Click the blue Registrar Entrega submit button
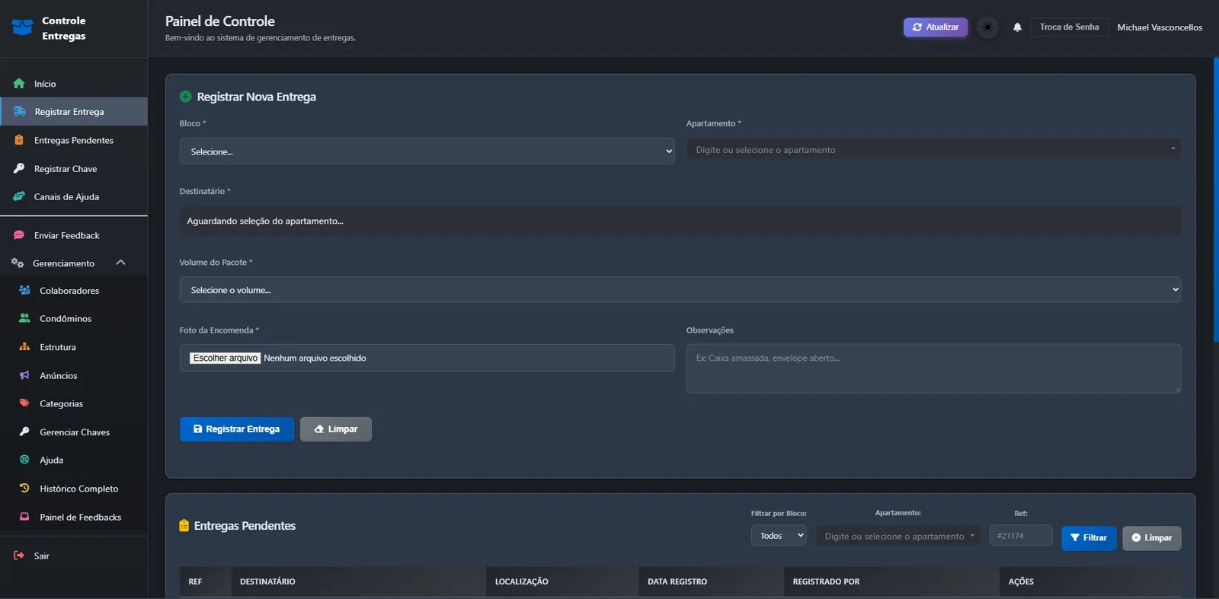 pyautogui.click(x=237, y=429)
